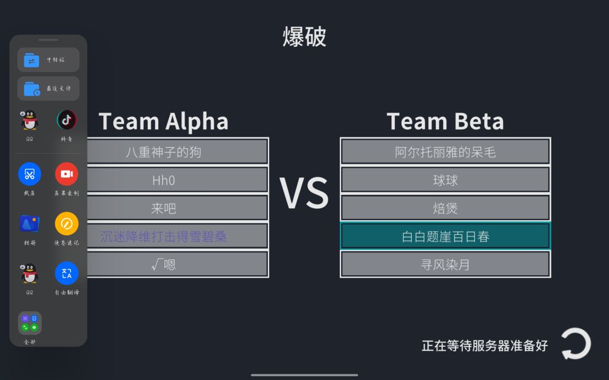This screenshot has width=609, height=380.
Task: Select player 沉迷降维打击得雪碧桑
Action: point(178,236)
